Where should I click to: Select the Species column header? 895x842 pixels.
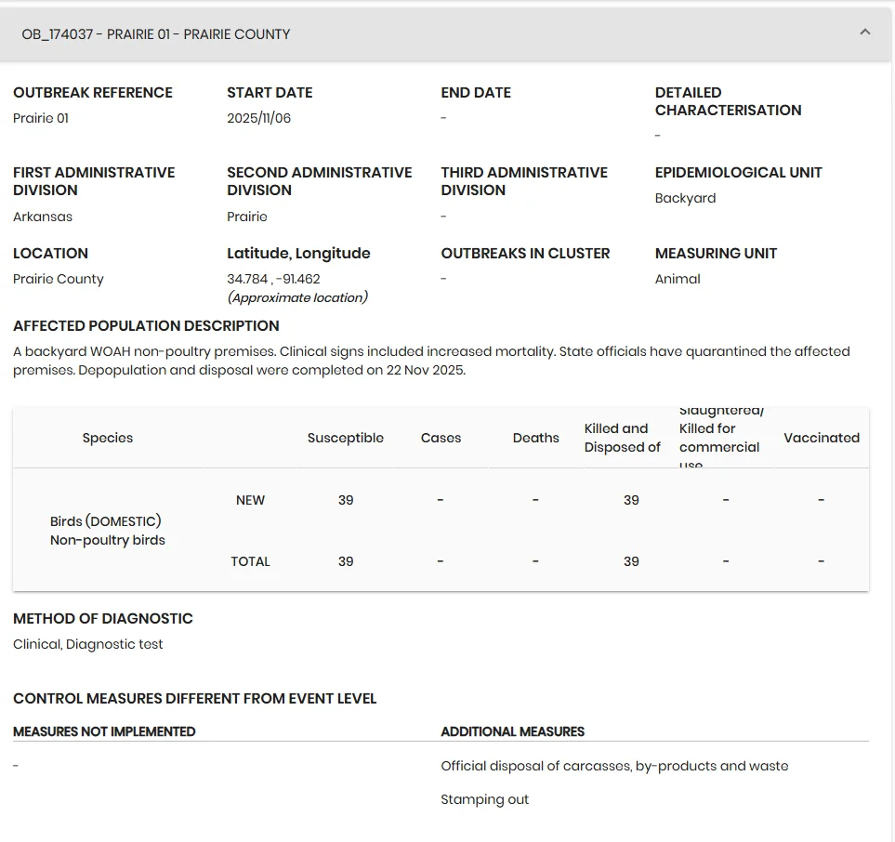pos(107,438)
